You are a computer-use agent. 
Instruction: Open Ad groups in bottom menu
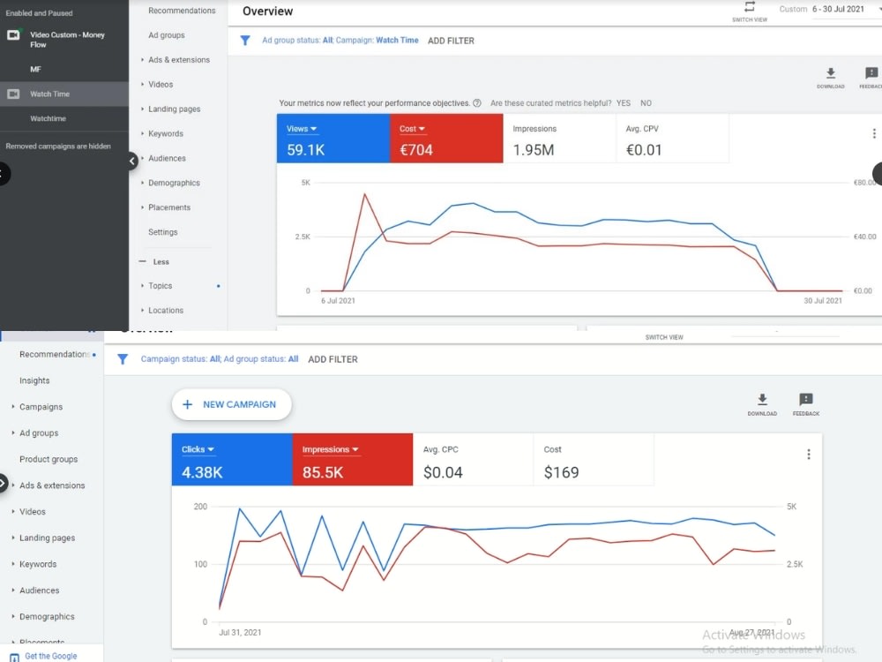[x=38, y=433]
